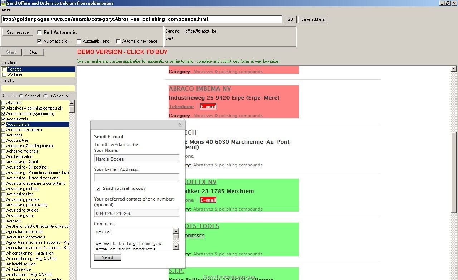The height and width of the screenshot is (280, 458).
Task: Select the Aerosols domain row
Action: point(35,221)
